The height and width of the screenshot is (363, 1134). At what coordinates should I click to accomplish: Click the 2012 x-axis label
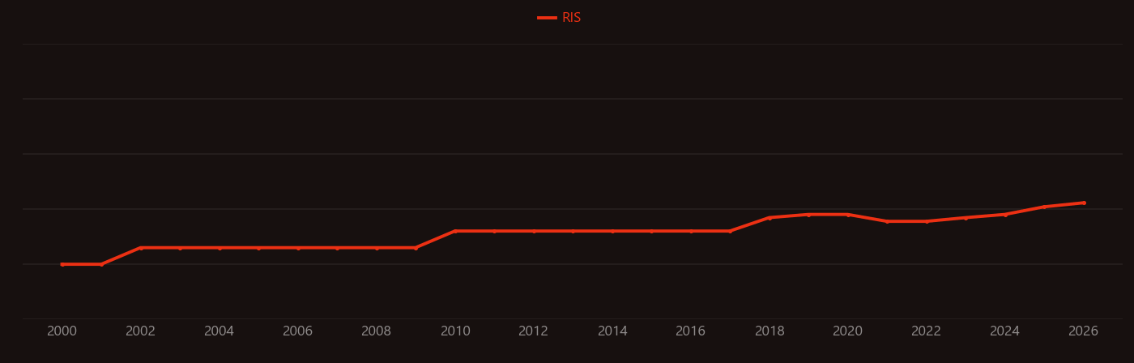pos(534,331)
